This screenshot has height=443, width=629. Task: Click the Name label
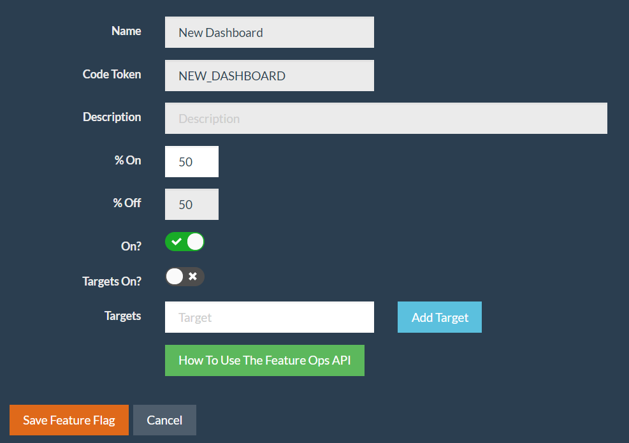click(126, 31)
